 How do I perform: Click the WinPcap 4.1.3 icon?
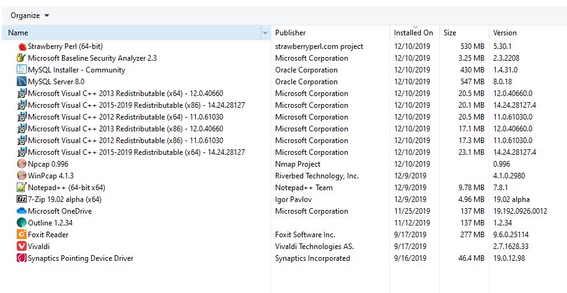[x=22, y=176]
